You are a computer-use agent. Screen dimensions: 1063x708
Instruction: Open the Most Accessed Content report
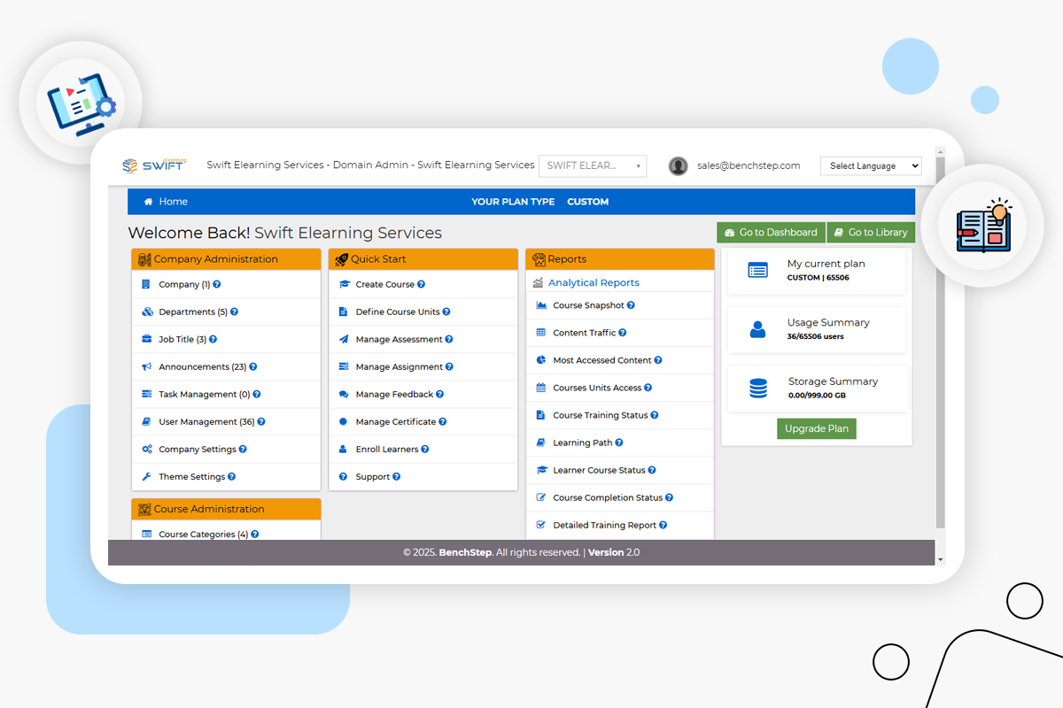602,361
